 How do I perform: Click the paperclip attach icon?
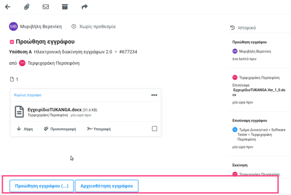[27, 7]
